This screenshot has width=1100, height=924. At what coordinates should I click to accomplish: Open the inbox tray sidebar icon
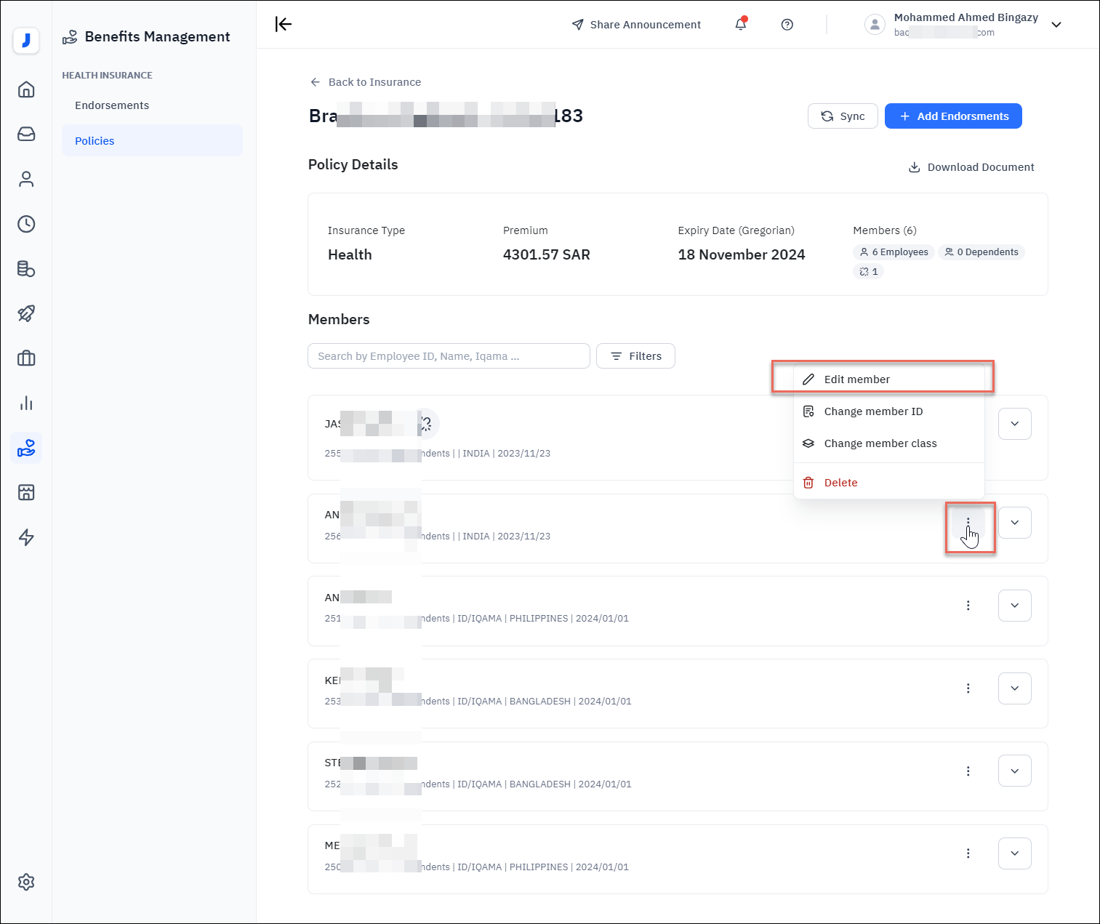click(26, 134)
